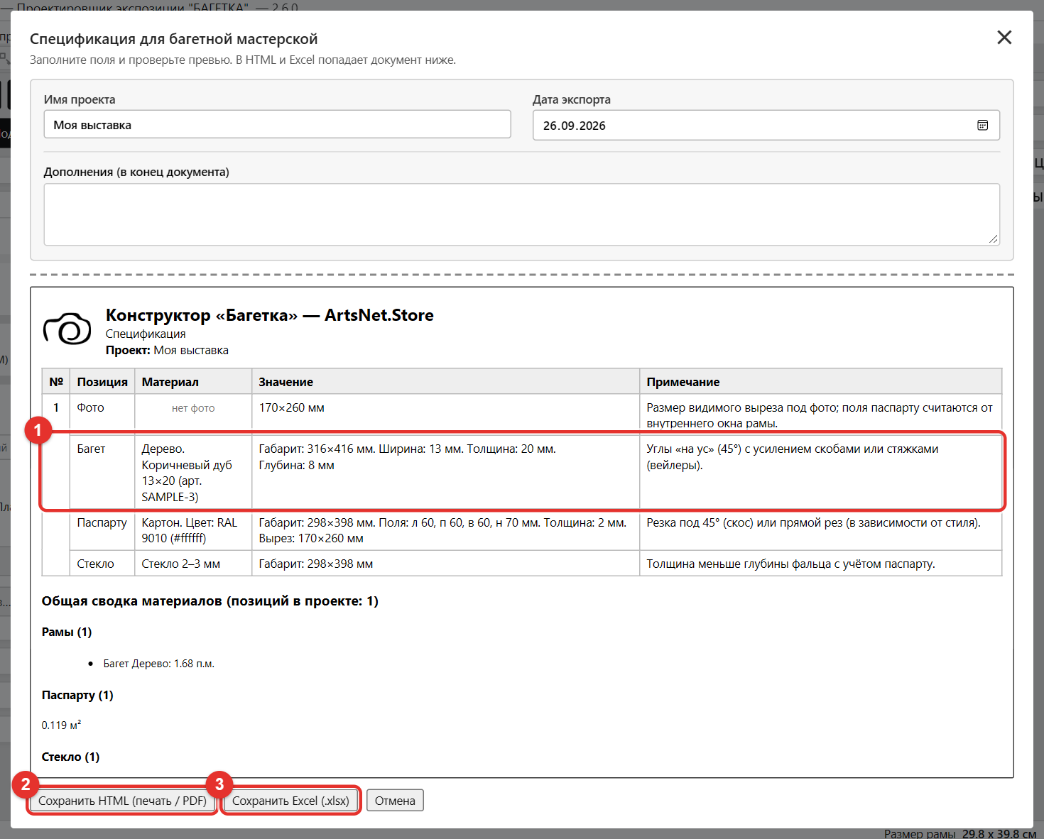The height and width of the screenshot is (839, 1044).
Task: Select the '0.119 м²' passepartout area value
Action: coord(61,725)
